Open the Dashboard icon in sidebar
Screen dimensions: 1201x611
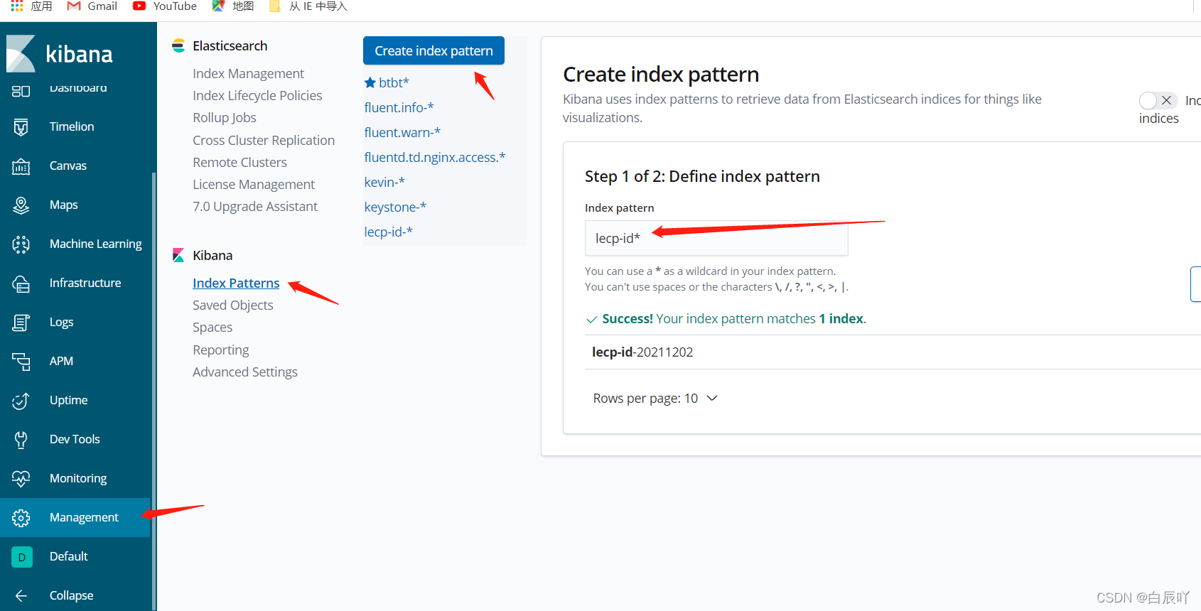(x=21, y=91)
